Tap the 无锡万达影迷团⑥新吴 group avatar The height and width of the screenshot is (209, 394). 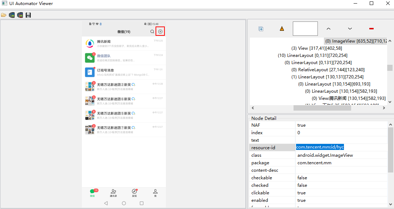click(90, 101)
